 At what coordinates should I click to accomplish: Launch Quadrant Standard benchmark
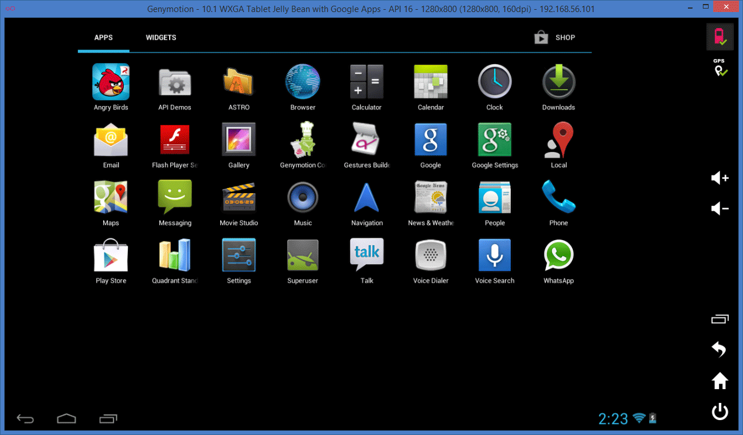[x=175, y=256]
